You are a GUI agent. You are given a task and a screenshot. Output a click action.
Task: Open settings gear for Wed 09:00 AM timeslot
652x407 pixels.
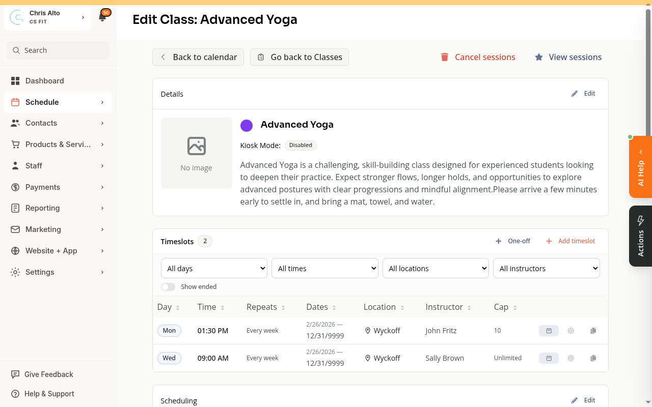click(571, 358)
